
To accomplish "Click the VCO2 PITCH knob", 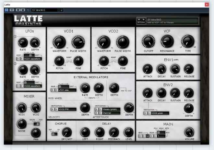I will tap(104, 61).
